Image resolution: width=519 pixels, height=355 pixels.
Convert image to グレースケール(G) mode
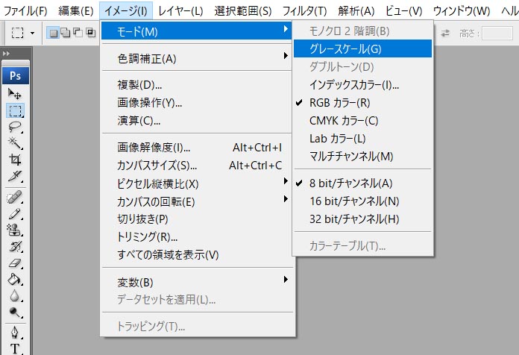point(362,48)
